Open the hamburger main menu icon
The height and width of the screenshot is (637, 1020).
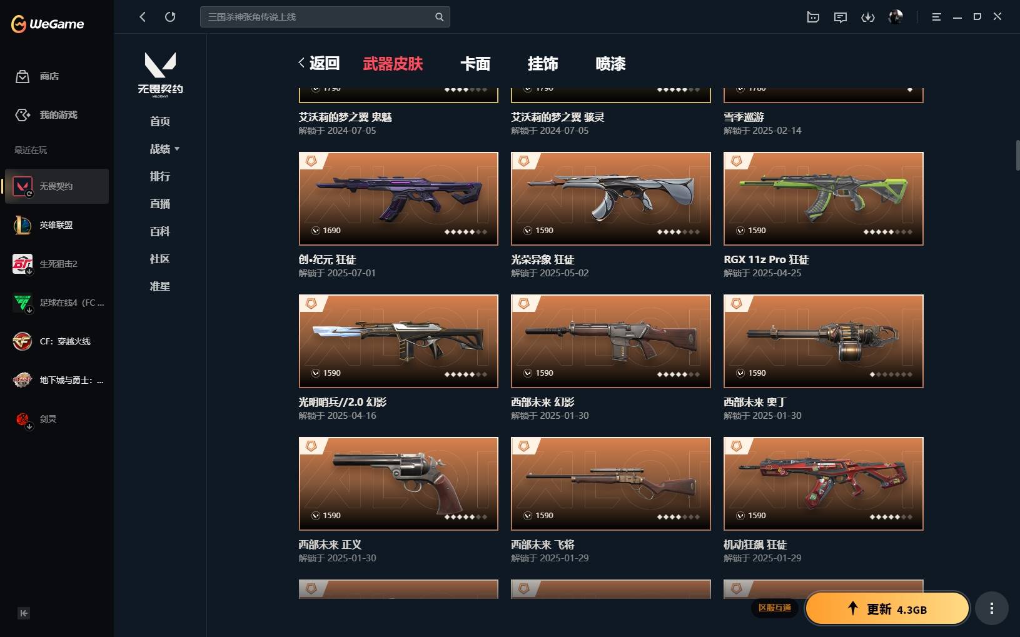(x=936, y=17)
